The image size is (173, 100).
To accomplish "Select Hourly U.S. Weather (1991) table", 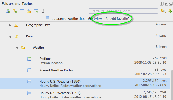I will click(85, 95).
